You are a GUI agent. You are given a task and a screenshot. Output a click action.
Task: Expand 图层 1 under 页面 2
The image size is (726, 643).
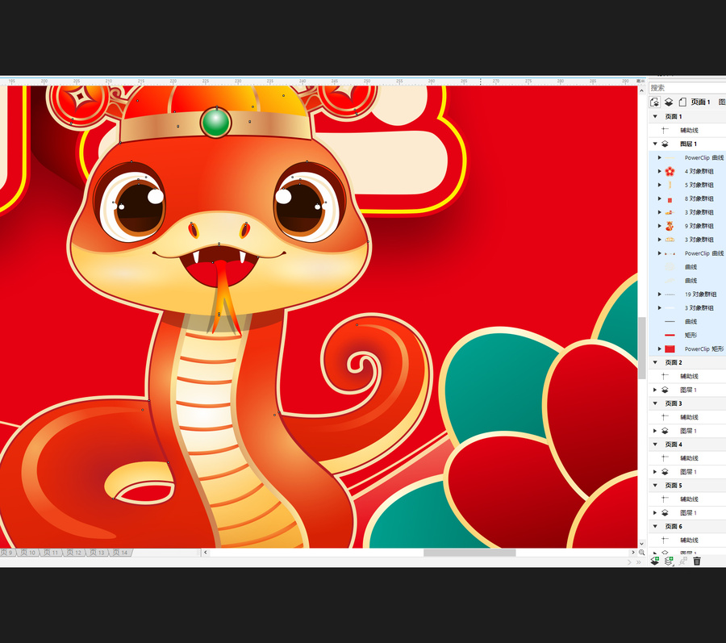click(655, 390)
